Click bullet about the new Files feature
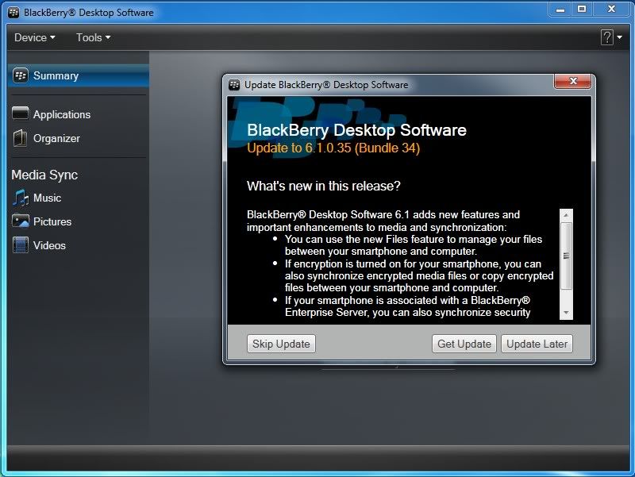 coord(413,245)
